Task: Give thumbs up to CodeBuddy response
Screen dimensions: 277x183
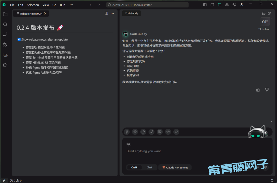Action: tap(258, 89)
